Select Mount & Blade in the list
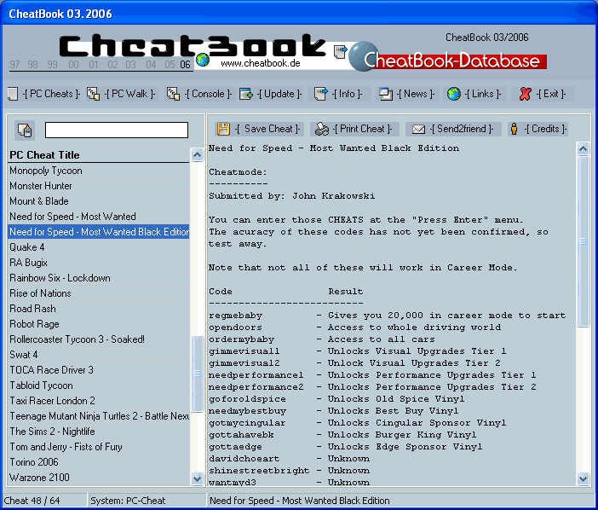Screen dimensions: 598x510 (x=99, y=201)
